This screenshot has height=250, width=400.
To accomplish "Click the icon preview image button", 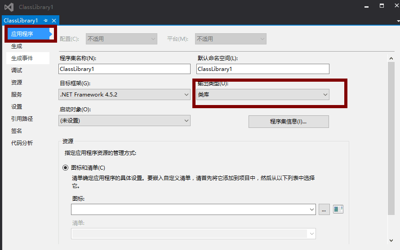I will click(338, 209).
